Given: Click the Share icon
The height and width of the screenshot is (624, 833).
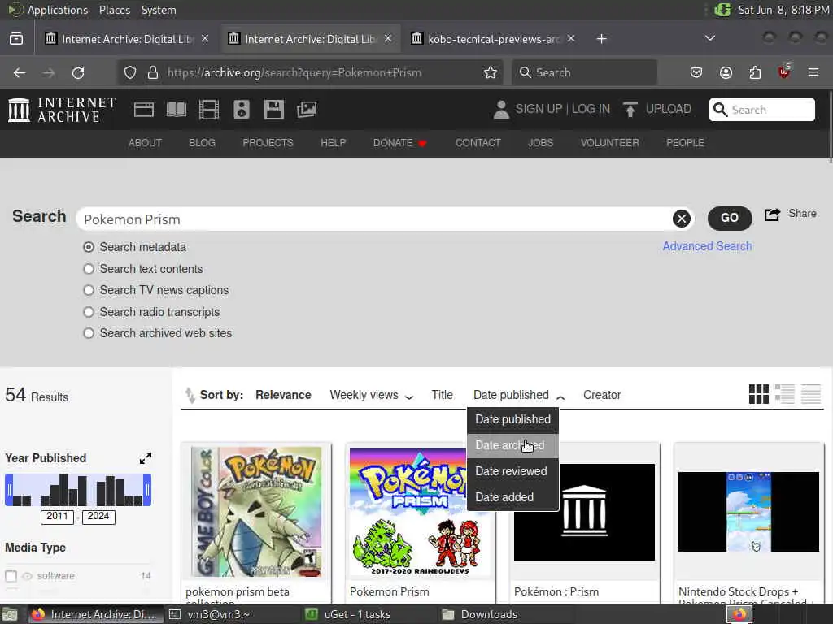Looking at the screenshot, I should (772, 214).
